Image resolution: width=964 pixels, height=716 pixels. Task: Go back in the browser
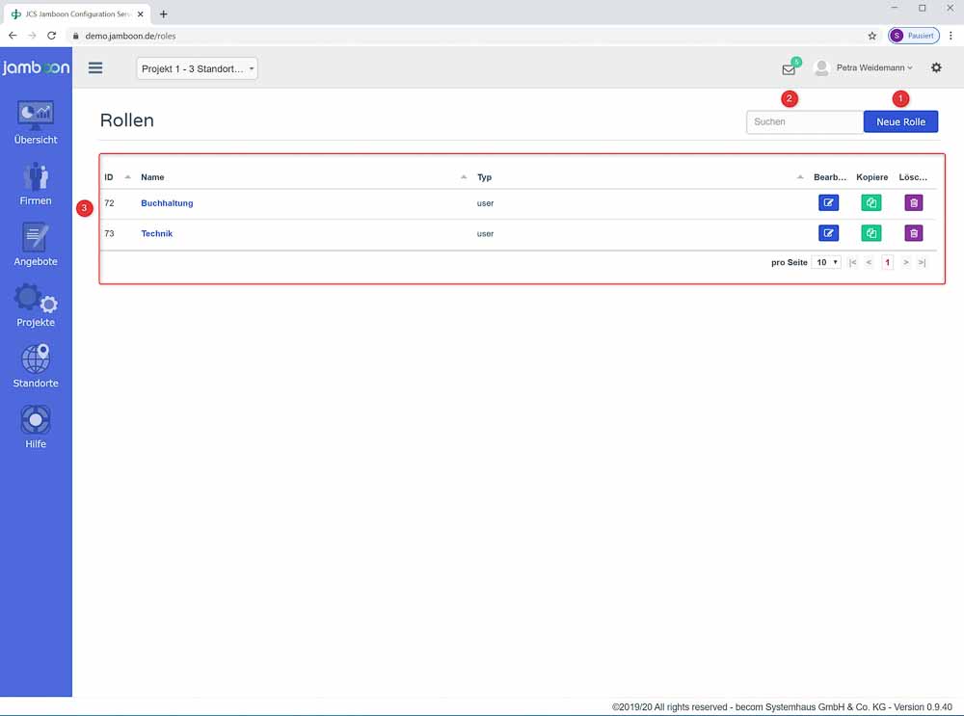(x=13, y=36)
